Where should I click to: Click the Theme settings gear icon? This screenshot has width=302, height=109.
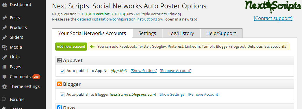[x=4, y=87]
